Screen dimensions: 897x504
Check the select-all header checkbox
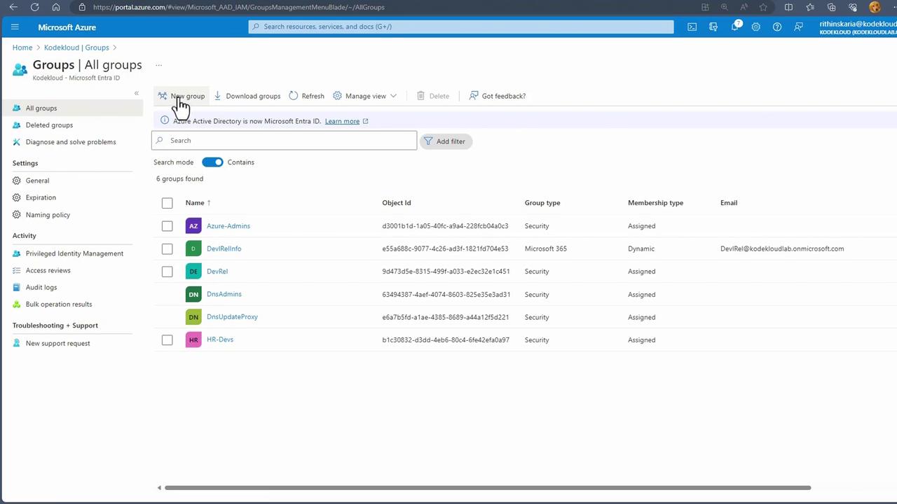(x=167, y=203)
